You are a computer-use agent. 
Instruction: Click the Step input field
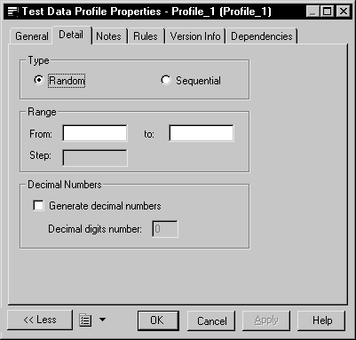pos(95,158)
